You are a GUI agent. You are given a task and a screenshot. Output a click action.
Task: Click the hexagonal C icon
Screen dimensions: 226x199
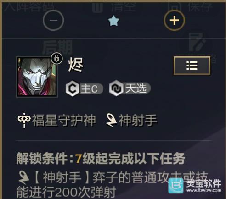(72, 89)
